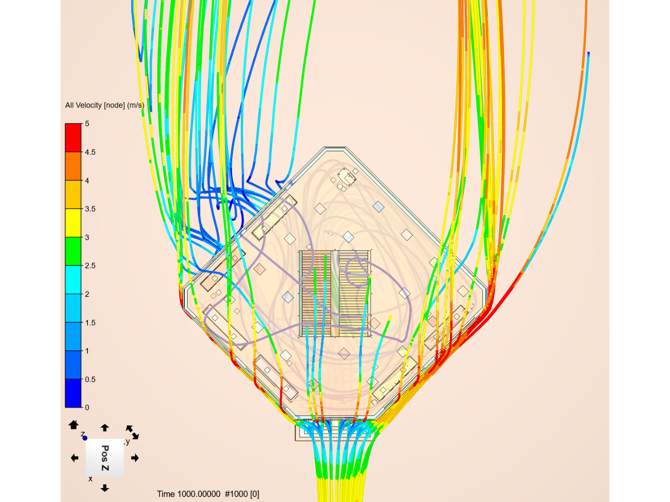The height and width of the screenshot is (502, 670).
Task: Rotate view with the down arrow
Action: [x=105, y=488]
